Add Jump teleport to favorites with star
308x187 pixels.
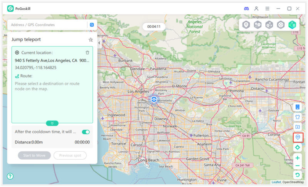coord(91,40)
